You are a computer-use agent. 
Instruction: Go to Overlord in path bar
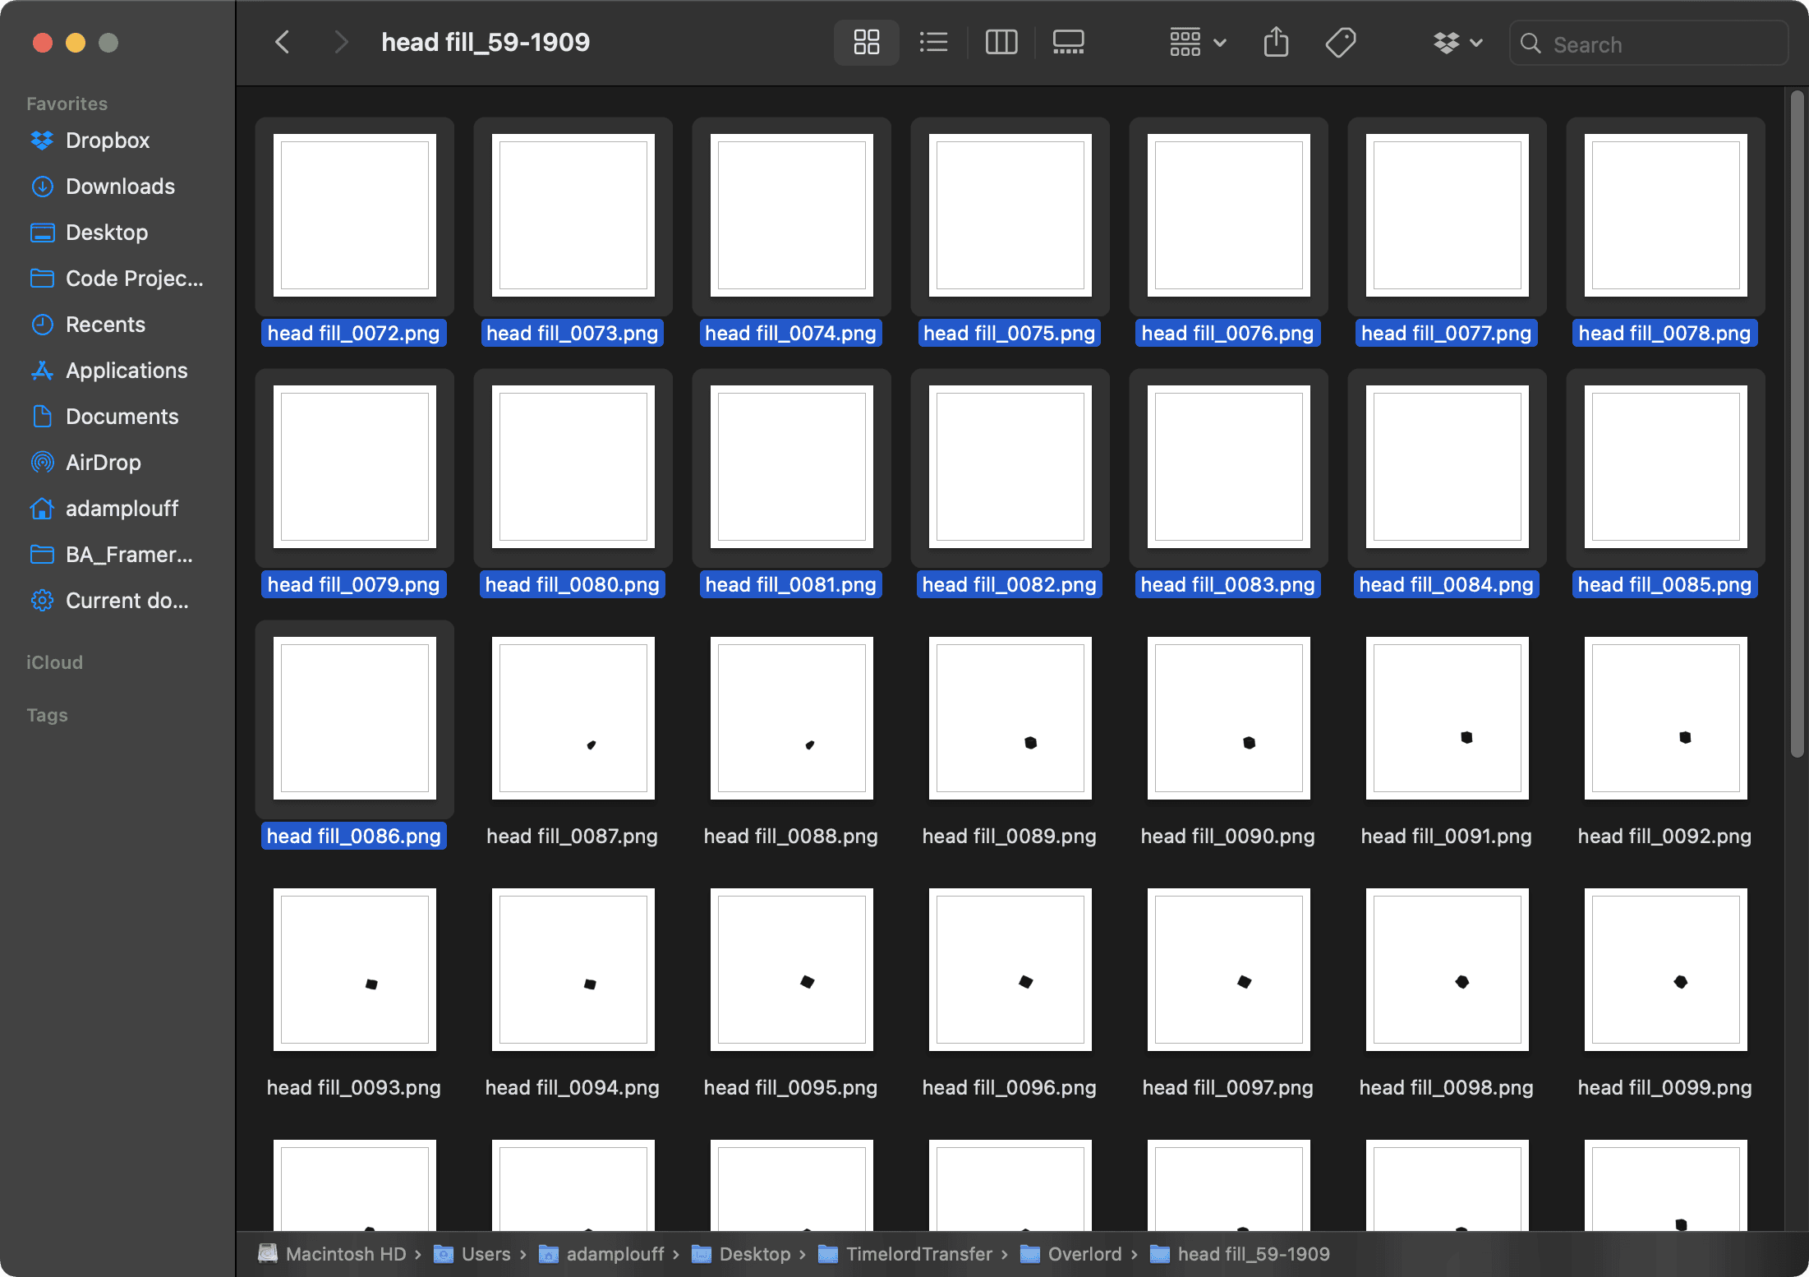point(1084,1254)
